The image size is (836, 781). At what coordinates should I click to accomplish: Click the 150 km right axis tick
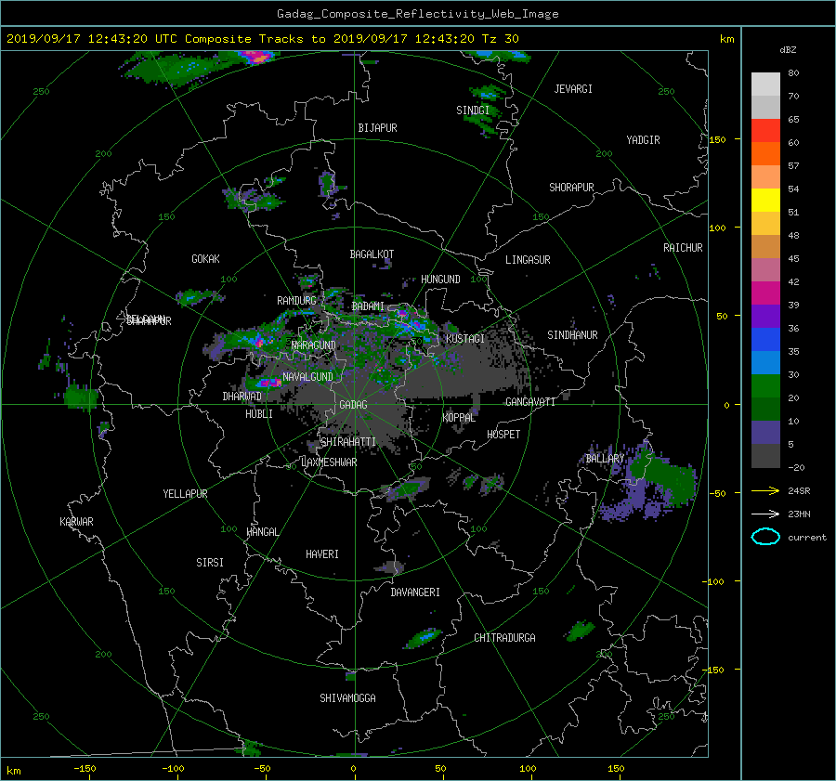pos(718,139)
